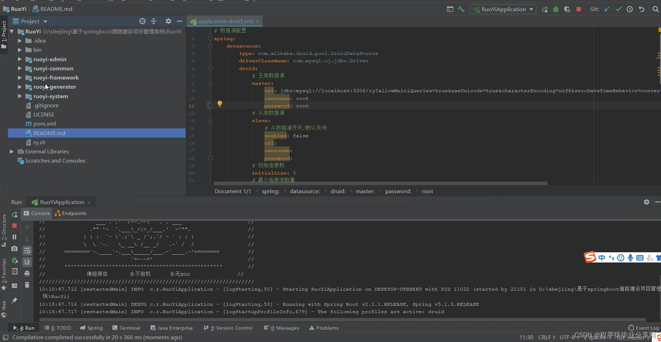
Task: Click CRLF line separator in status bar
Action: pyautogui.click(x=546, y=337)
